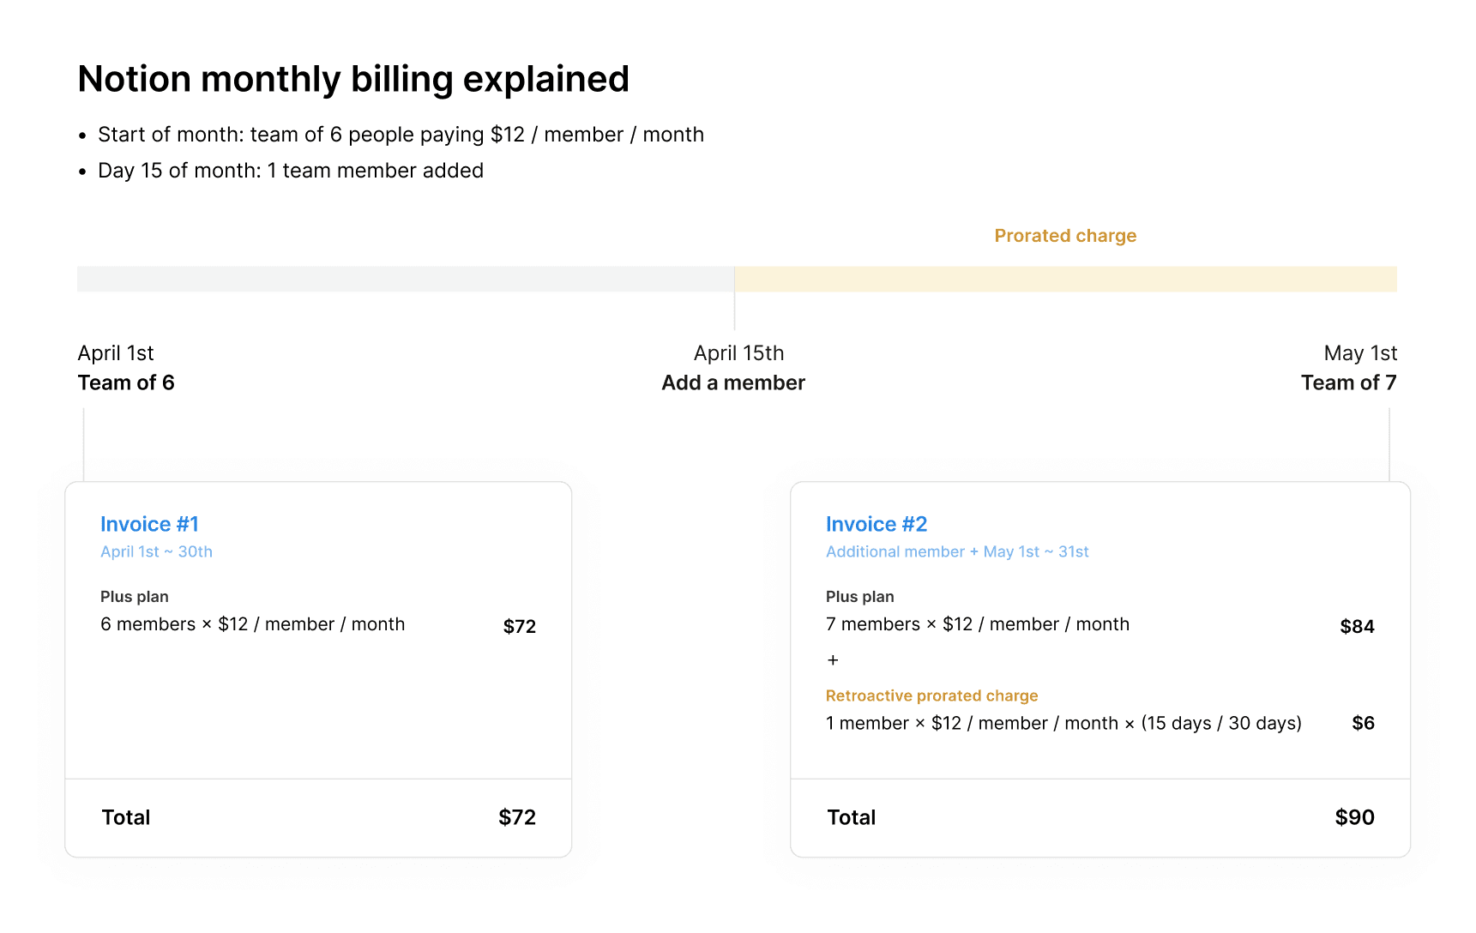Click the yellow prorated timeline segment
The height and width of the screenshot is (933, 1476).
(x=1063, y=277)
